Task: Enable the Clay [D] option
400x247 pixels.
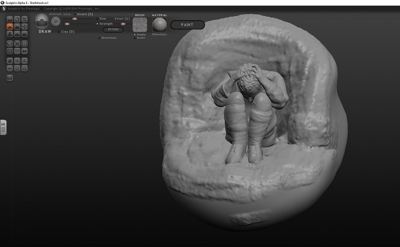Action: click(x=66, y=31)
